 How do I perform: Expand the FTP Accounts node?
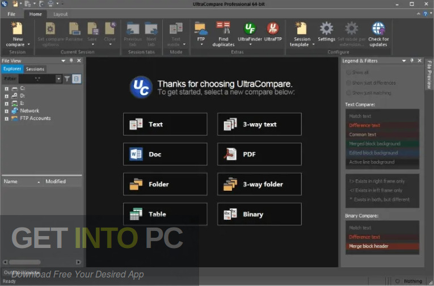click(6, 119)
